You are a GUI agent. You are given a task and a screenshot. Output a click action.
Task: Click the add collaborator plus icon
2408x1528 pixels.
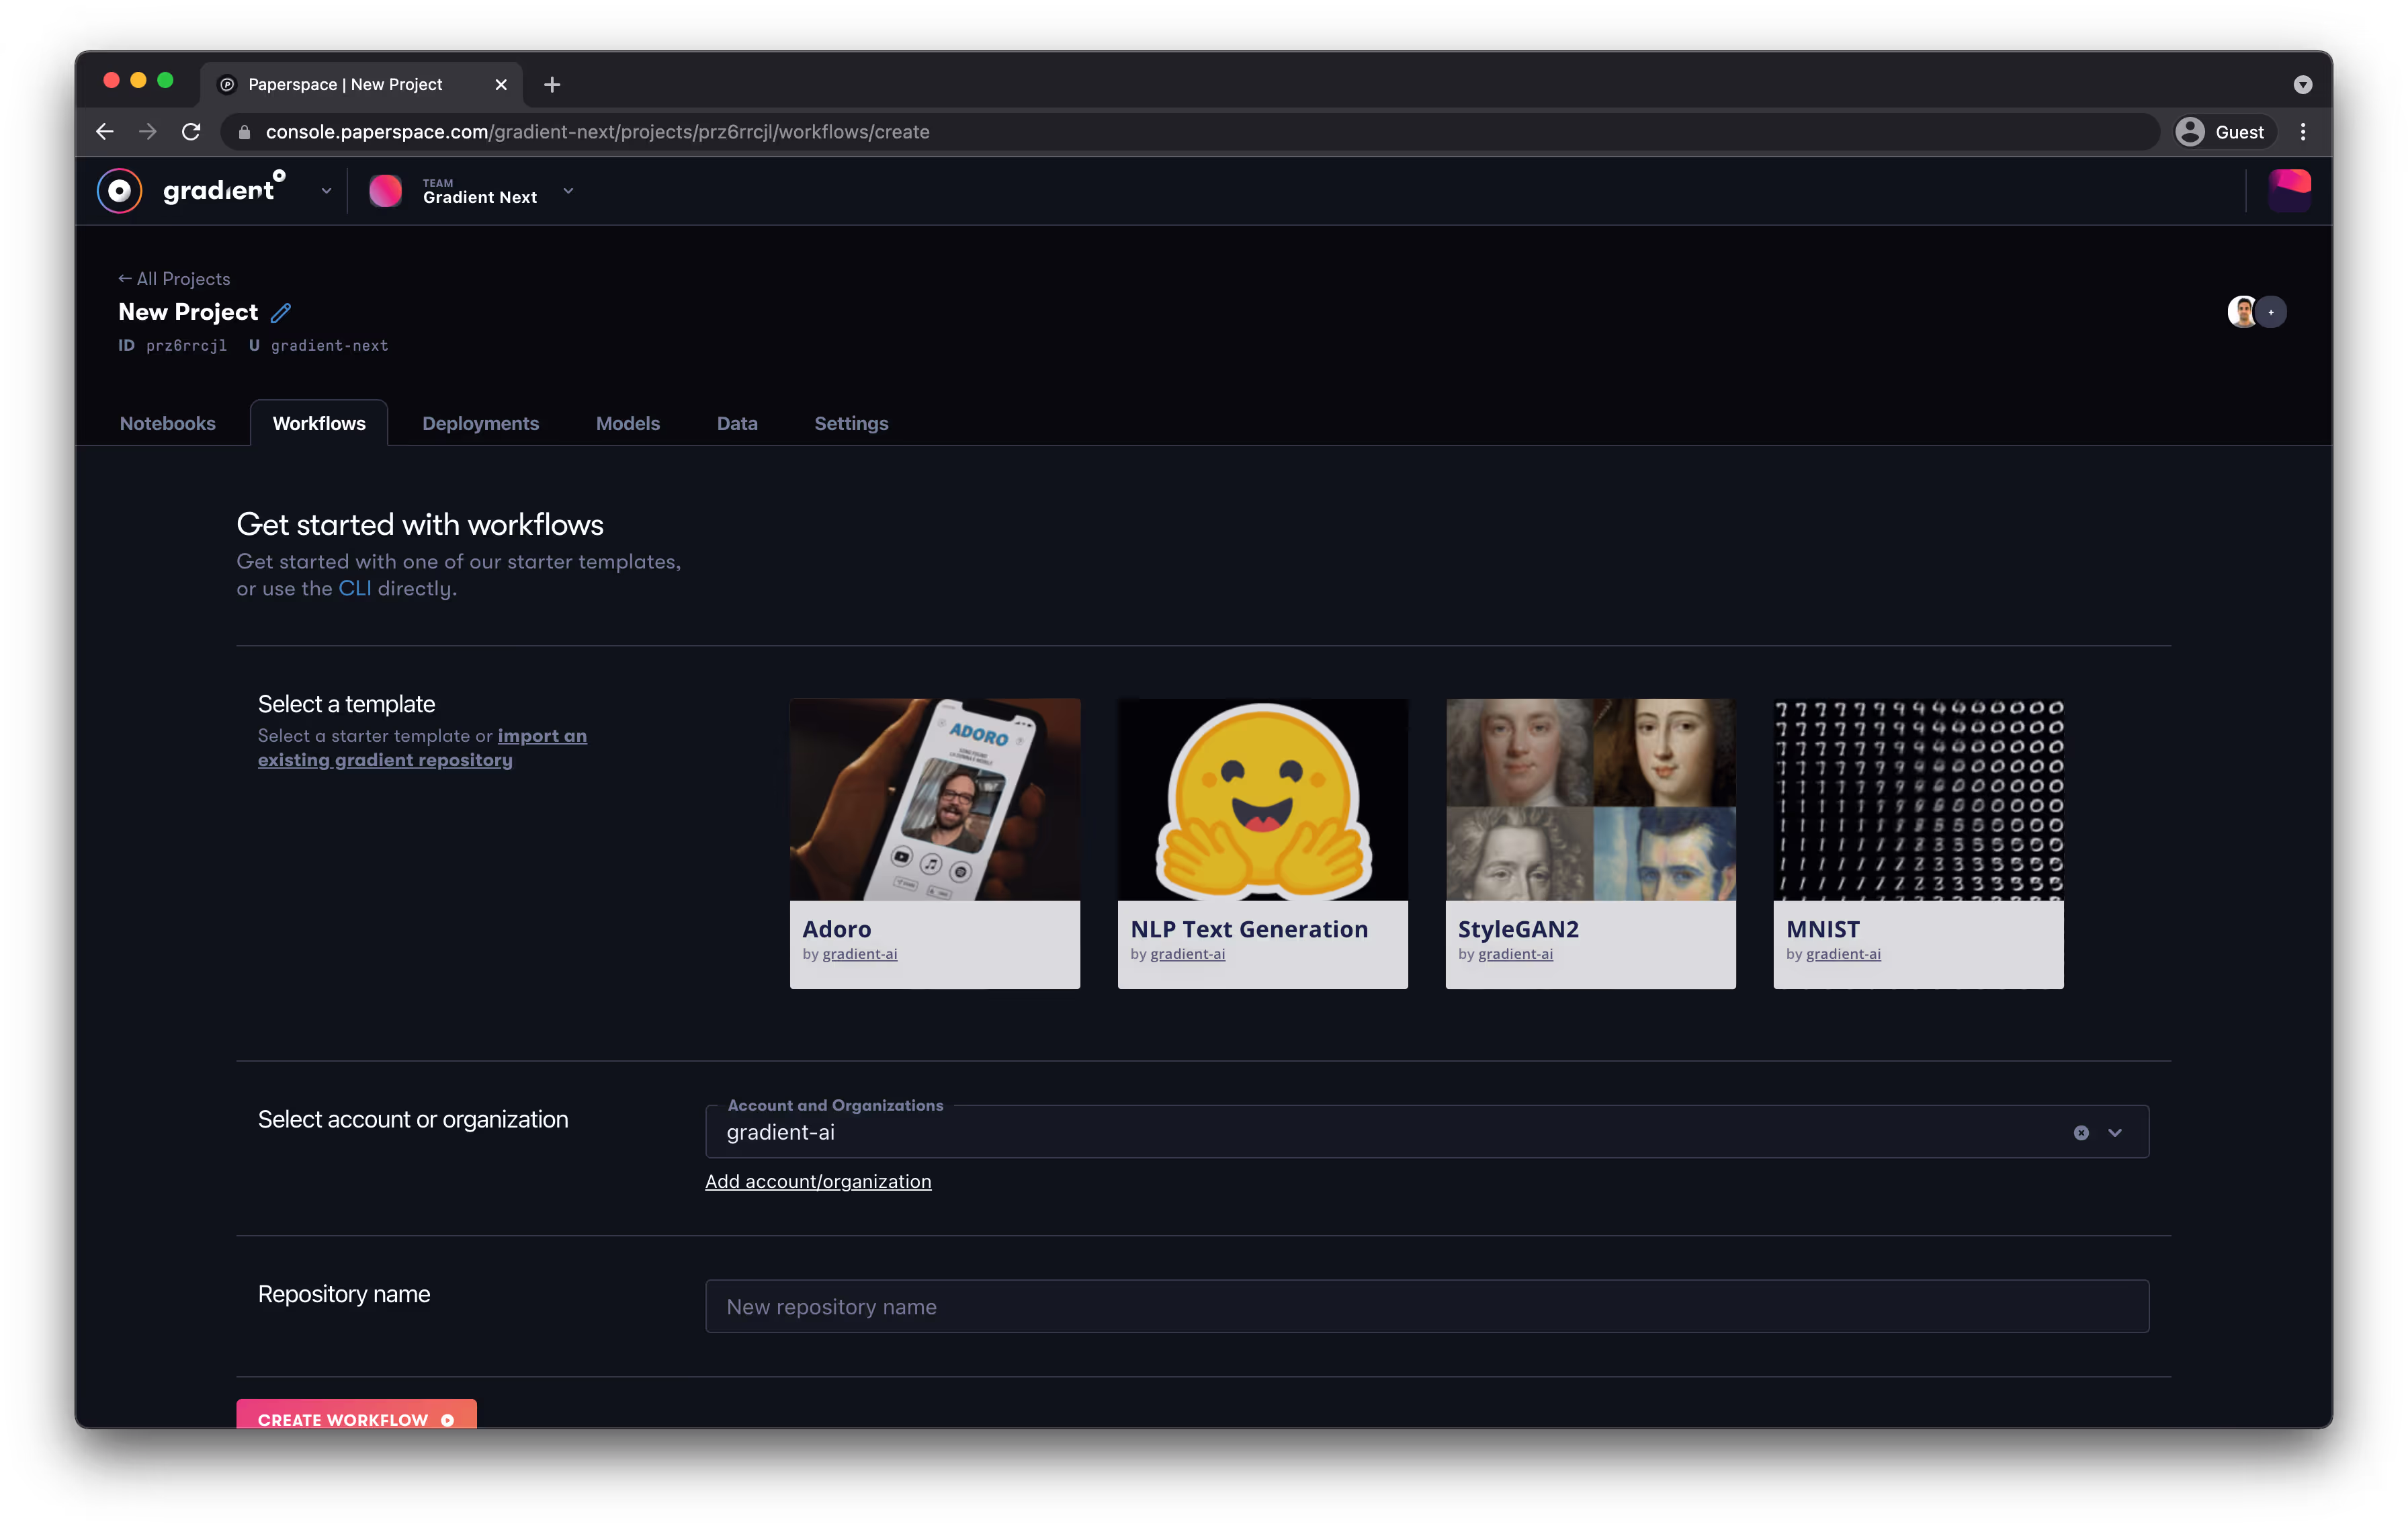point(2272,312)
